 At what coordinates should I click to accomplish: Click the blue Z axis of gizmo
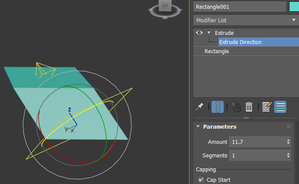tap(73, 119)
